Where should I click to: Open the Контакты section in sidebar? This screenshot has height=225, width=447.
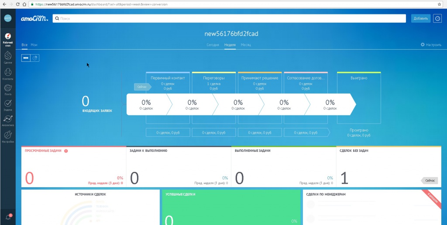(8, 74)
